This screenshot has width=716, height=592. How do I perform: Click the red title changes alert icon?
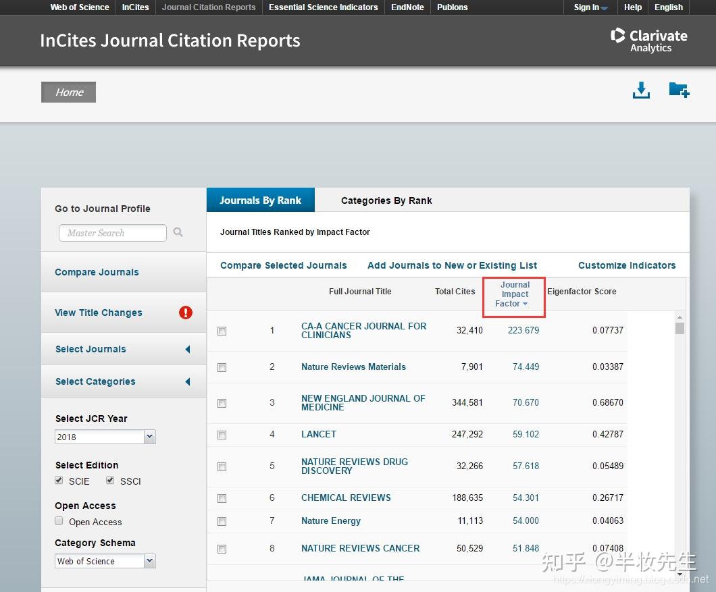186,313
